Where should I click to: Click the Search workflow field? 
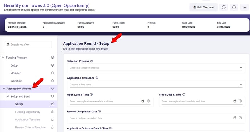point(28,44)
